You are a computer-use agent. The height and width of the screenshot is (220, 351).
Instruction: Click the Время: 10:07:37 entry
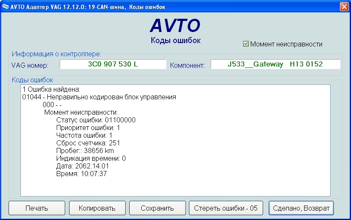[x=81, y=174]
